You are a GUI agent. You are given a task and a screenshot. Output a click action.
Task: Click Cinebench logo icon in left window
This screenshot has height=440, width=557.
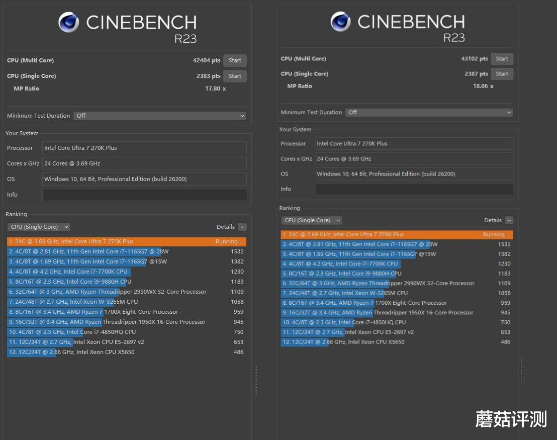point(69,22)
